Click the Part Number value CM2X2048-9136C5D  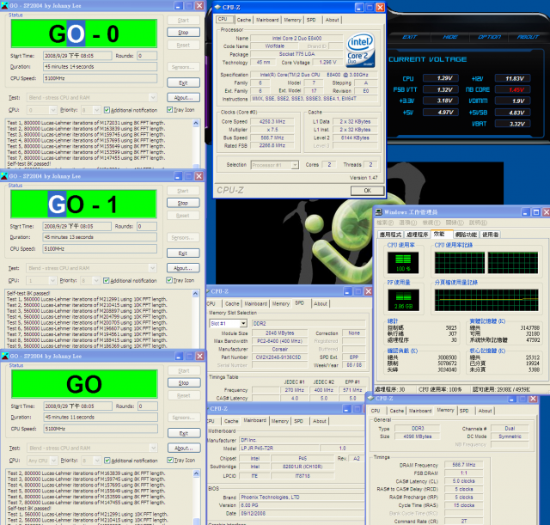(x=278, y=357)
